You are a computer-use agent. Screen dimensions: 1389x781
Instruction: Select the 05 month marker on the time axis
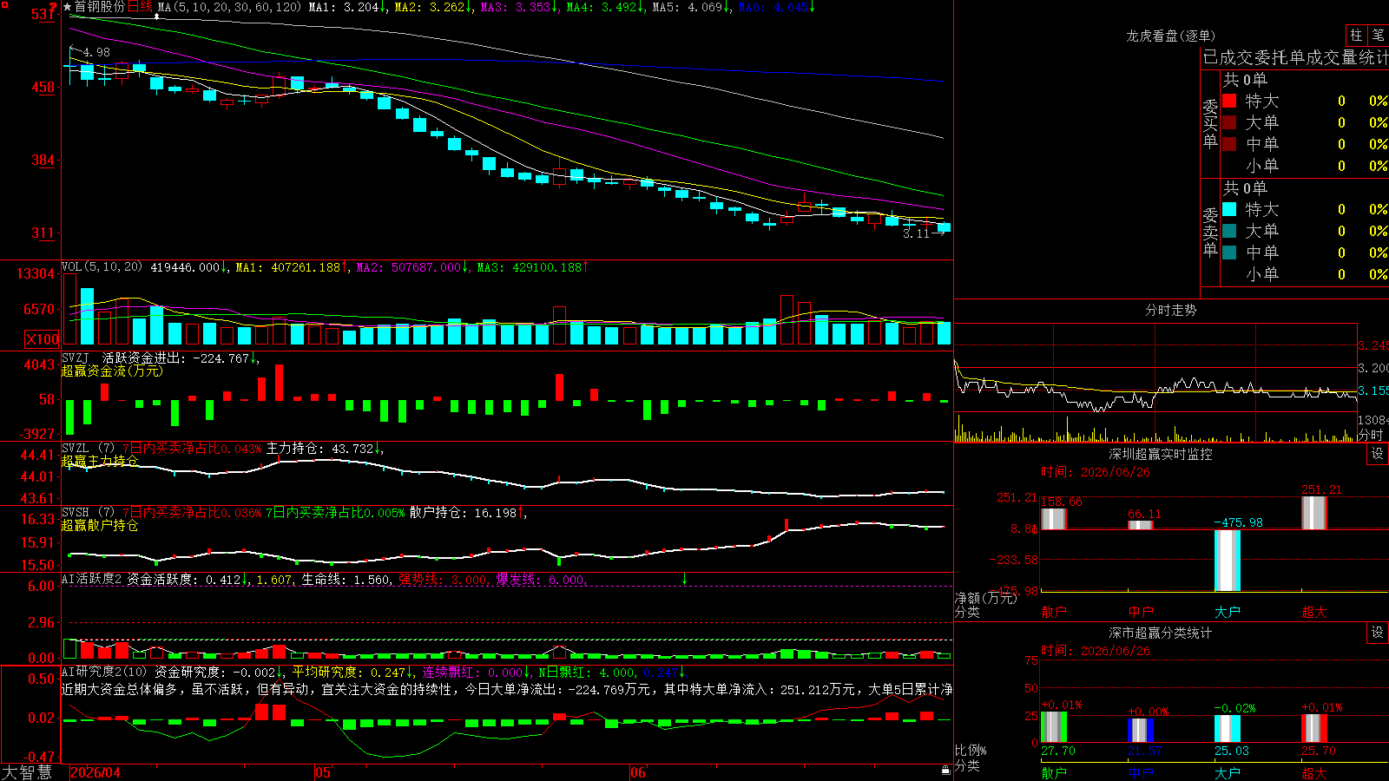point(323,772)
